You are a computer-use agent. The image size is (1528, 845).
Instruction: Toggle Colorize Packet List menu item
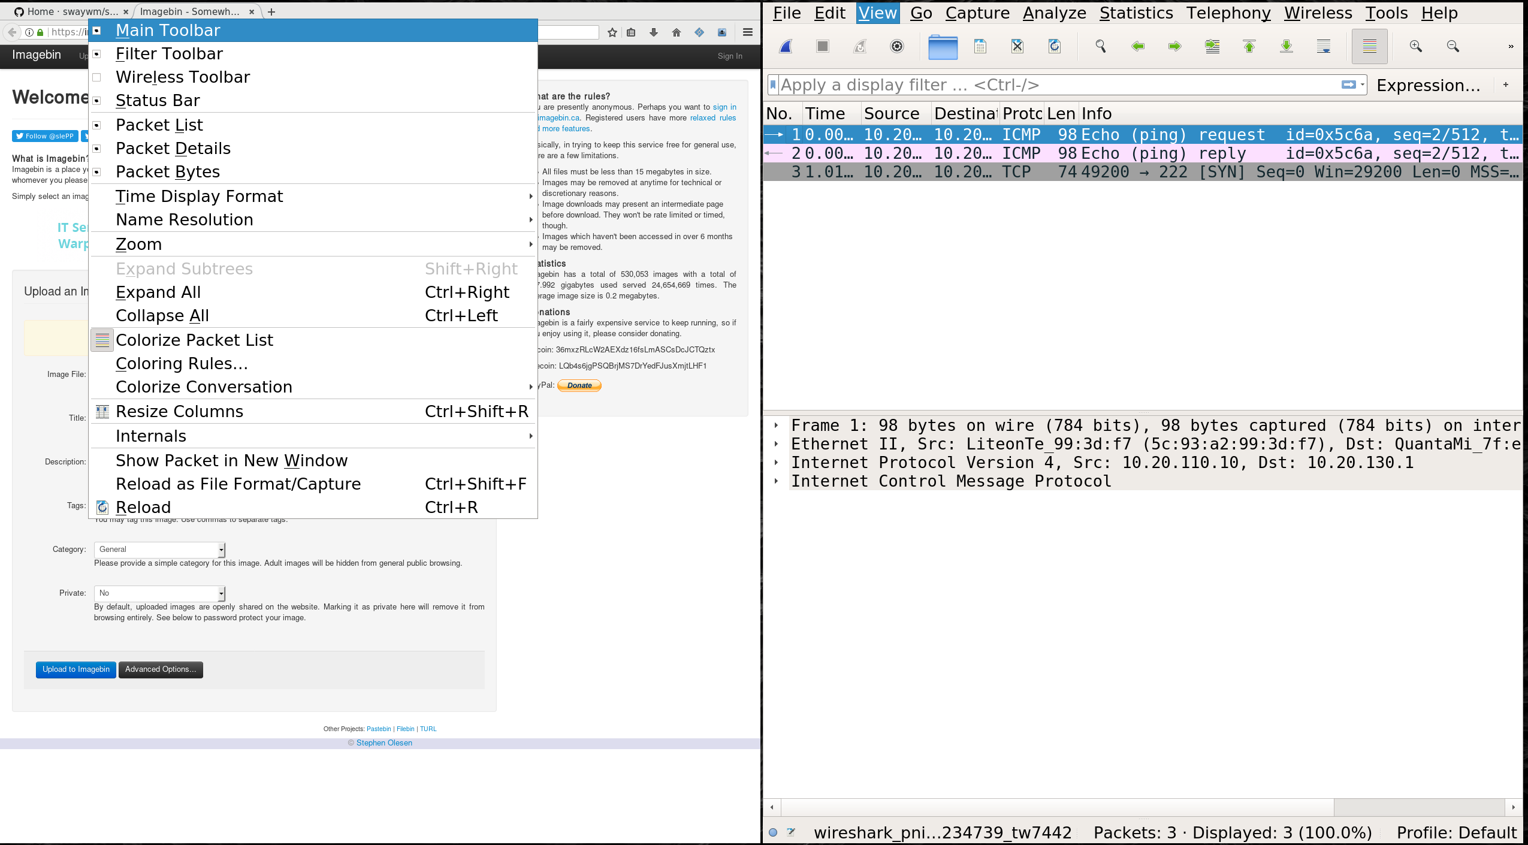313,340
